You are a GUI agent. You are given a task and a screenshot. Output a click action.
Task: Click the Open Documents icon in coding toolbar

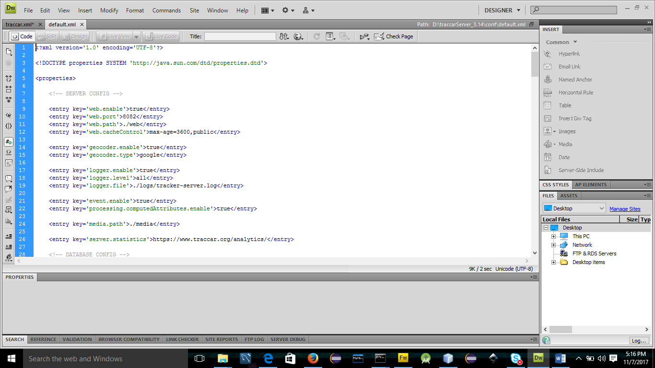(9, 51)
